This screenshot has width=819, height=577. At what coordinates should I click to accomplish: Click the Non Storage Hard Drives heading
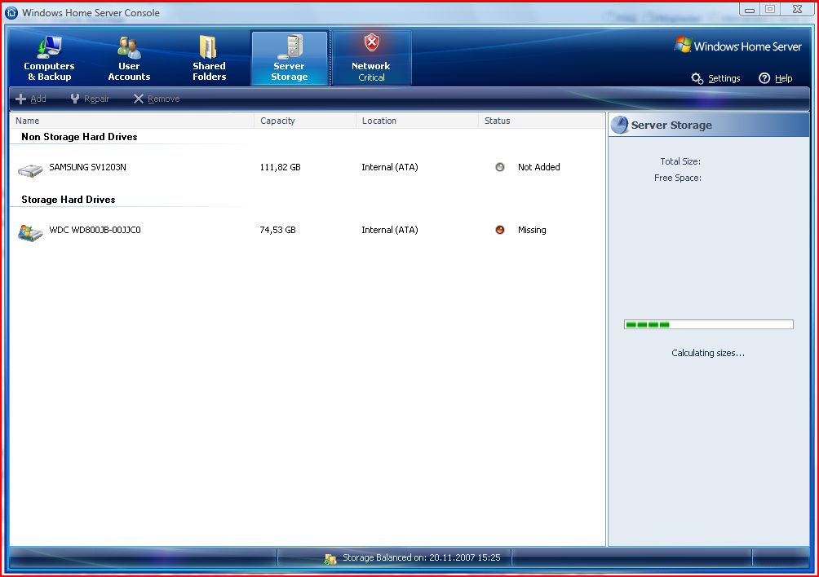79,137
